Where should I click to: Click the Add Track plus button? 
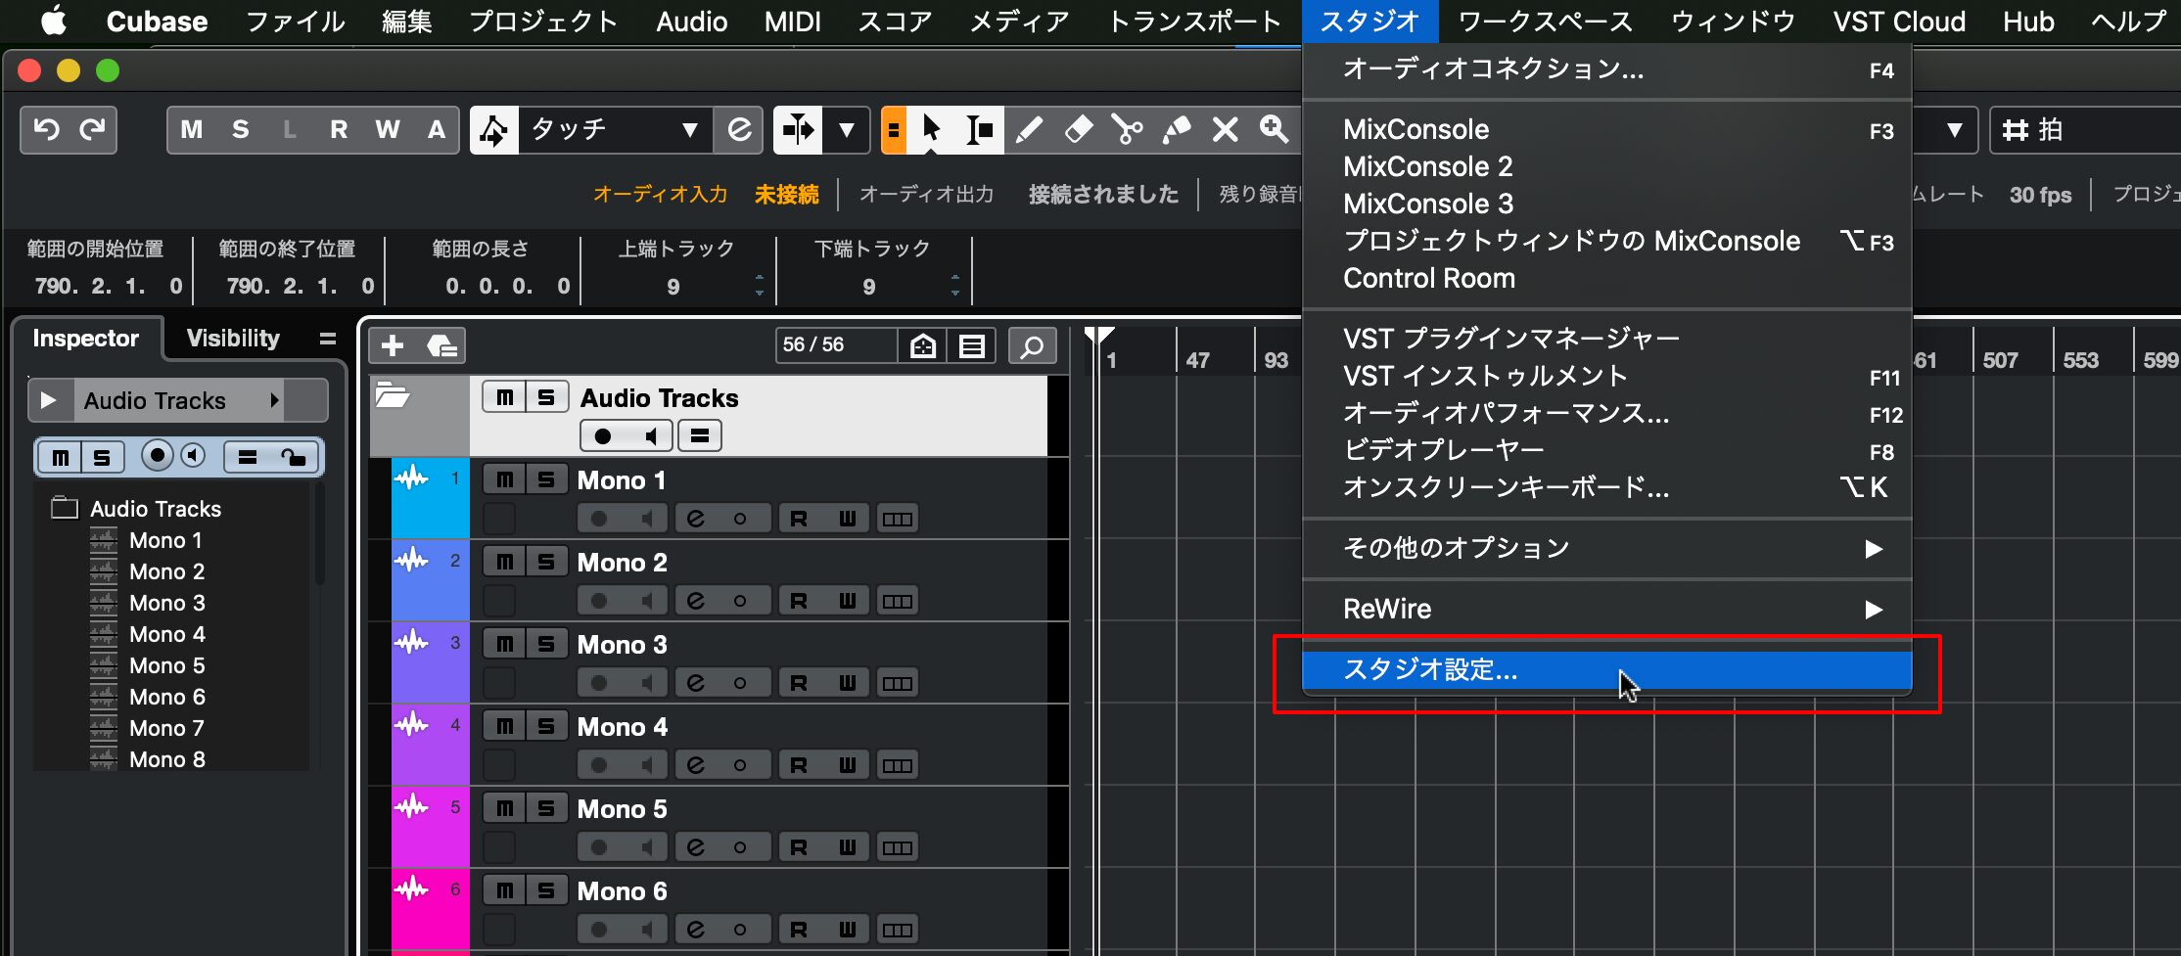click(393, 345)
